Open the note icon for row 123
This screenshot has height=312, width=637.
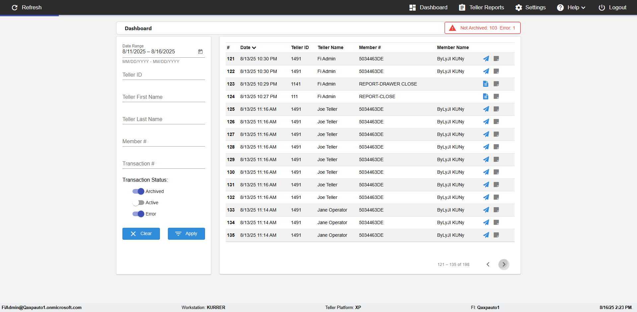(496, 84)
